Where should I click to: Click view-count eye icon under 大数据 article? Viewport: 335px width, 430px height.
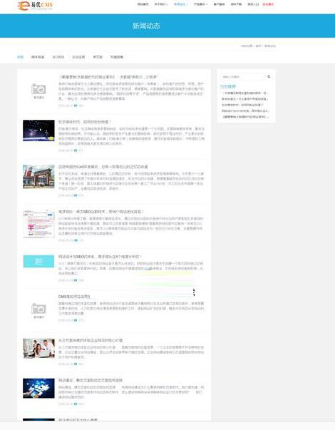pyautogui.click(x=76, y=106)
